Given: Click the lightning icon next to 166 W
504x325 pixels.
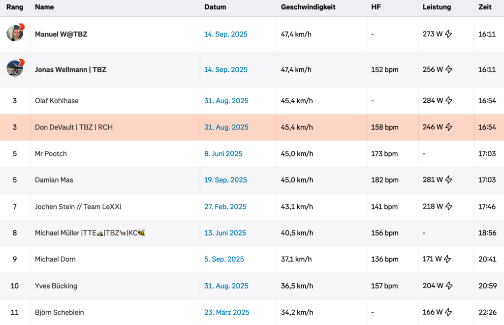Looking at the screenshot, I should 448,312.
